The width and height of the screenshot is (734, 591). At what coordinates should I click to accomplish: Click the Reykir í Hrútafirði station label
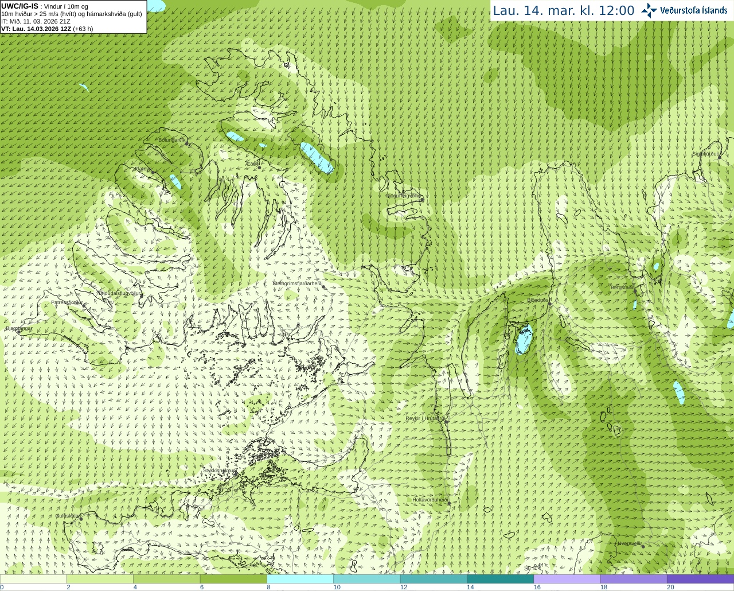(x=425, y=419)
